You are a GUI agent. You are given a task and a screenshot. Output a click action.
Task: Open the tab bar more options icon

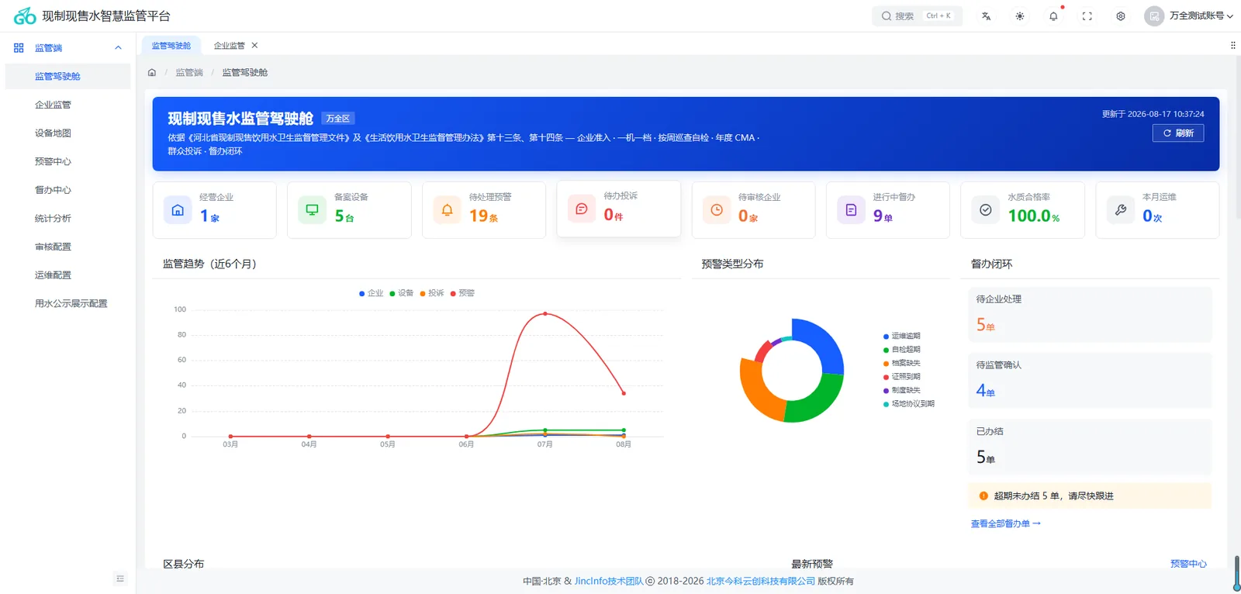click(x=1232, y=46)
